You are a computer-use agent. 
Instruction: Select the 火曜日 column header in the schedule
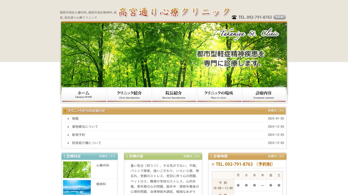coord(246,175)
